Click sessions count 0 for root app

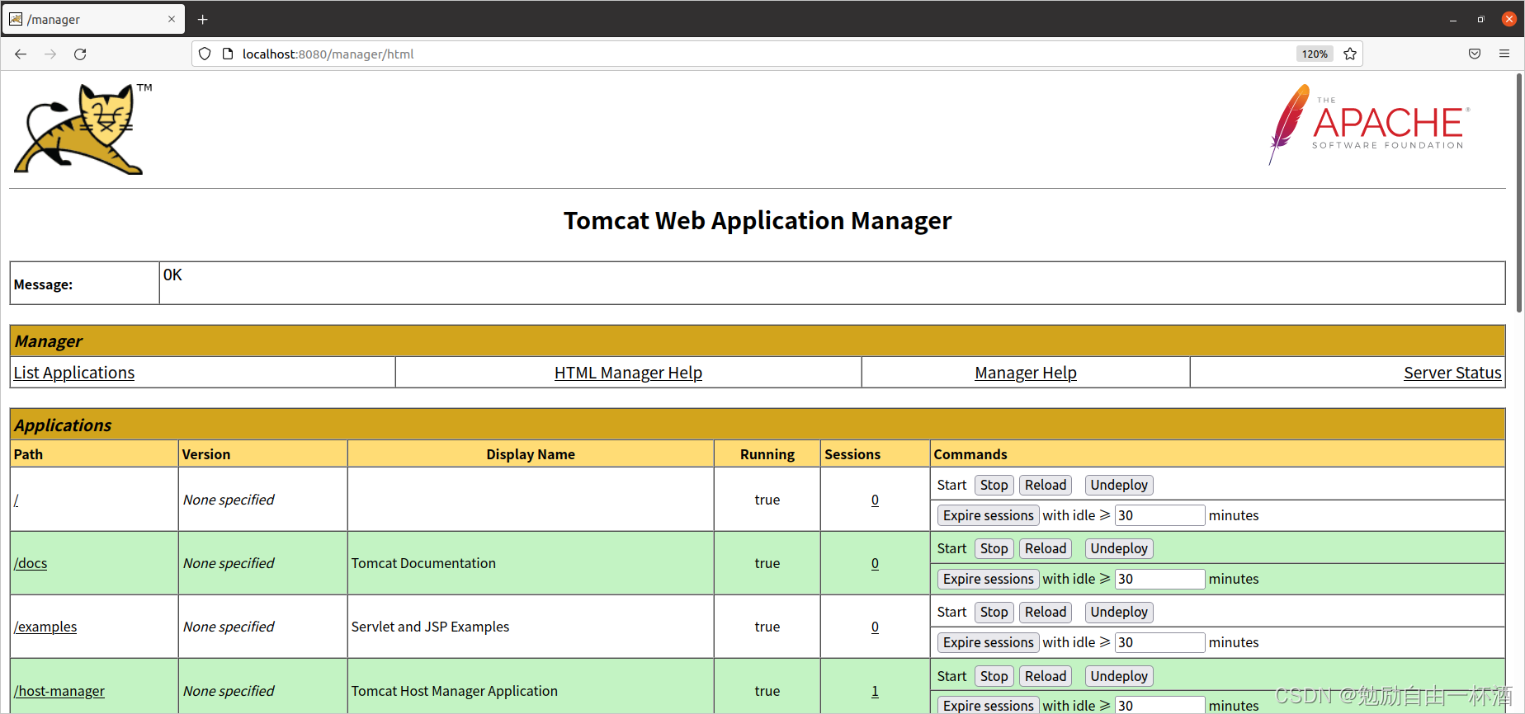pos(875,500)
